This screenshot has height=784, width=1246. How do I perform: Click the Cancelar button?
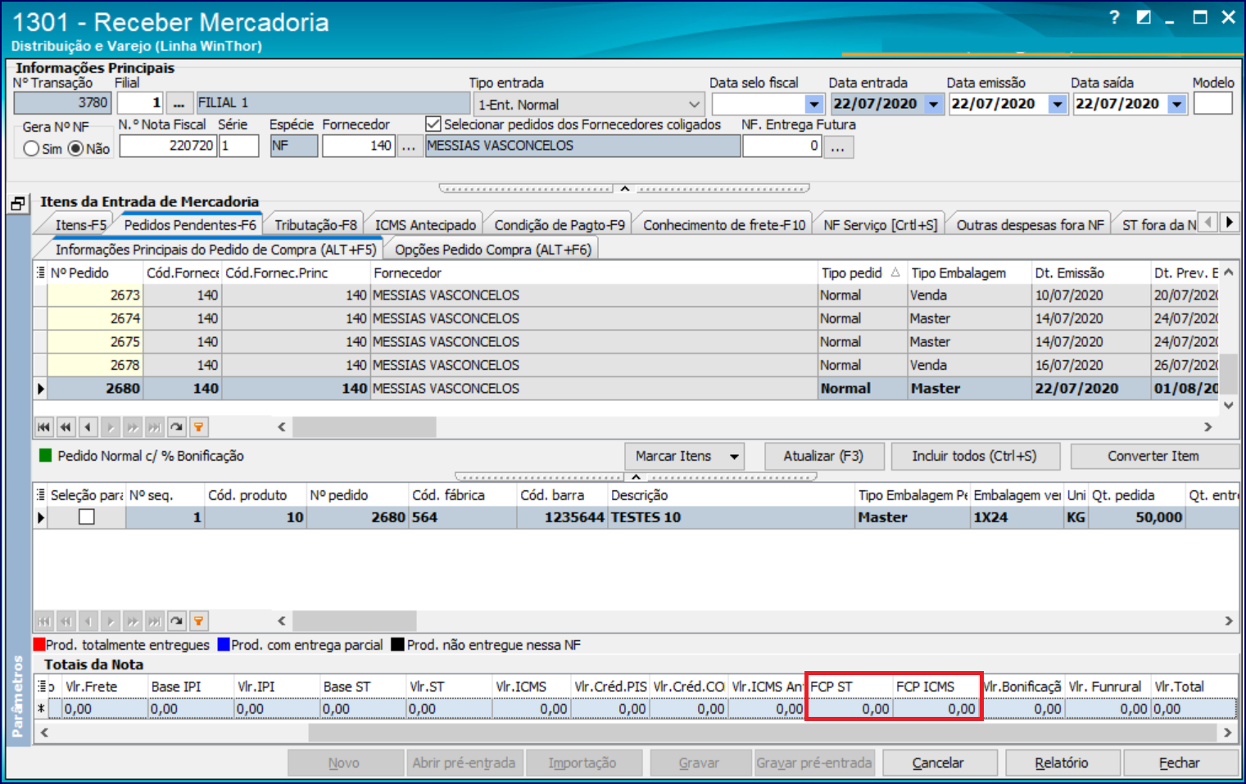coord(938,763)
